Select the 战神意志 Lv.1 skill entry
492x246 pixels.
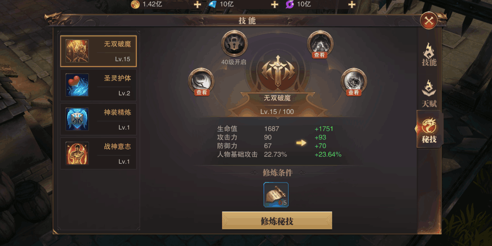pos(98,153)
